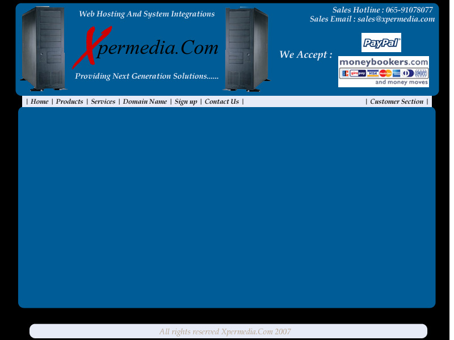This screenshot has height=340, width=454.
Task: Click the right server tower image
Action: coord(246,48)
